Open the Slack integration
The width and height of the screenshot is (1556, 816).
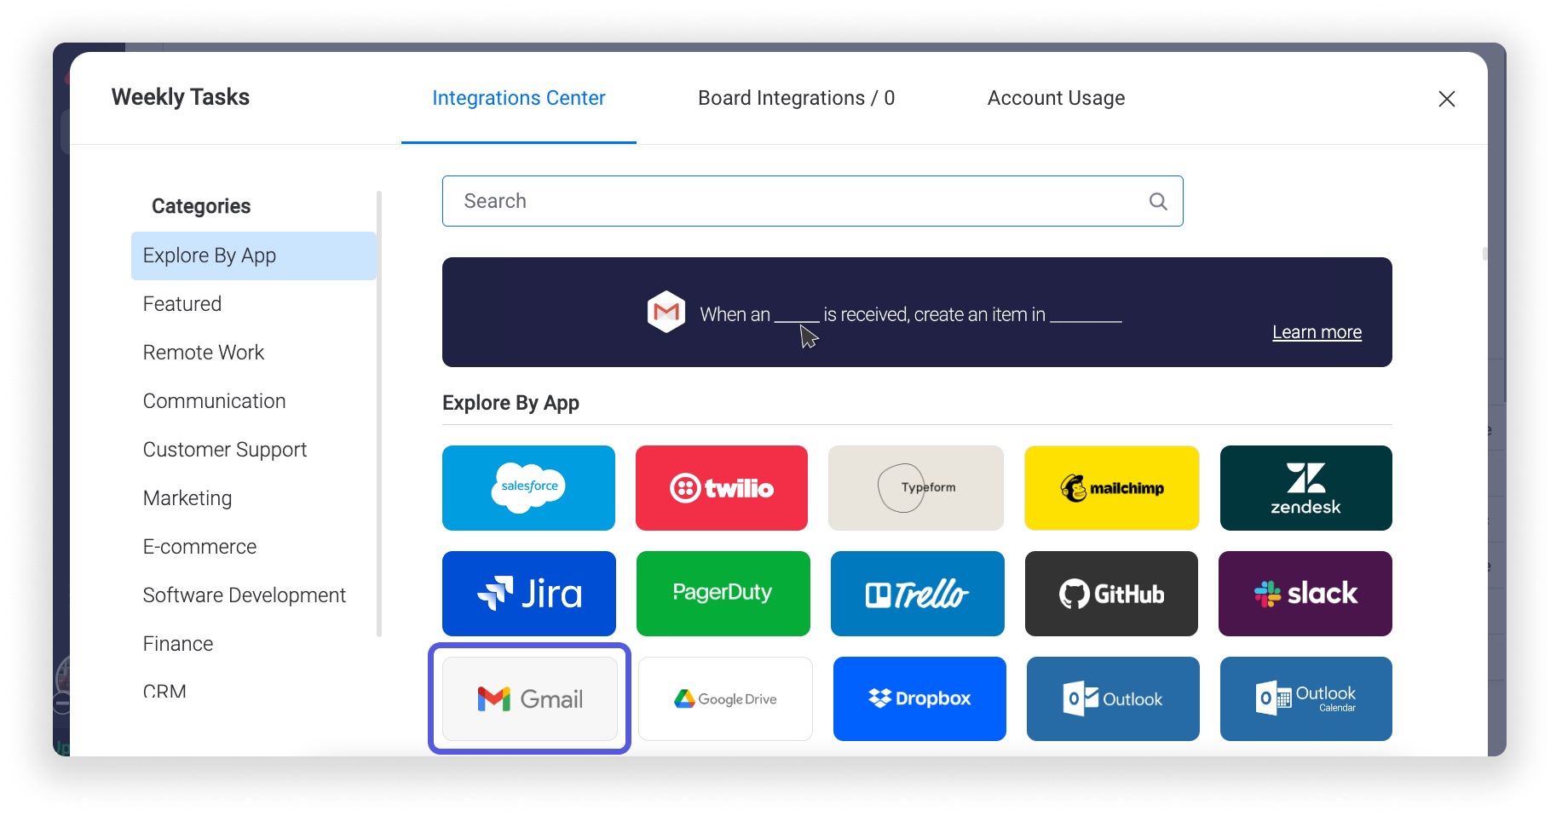coord(1305,594)
